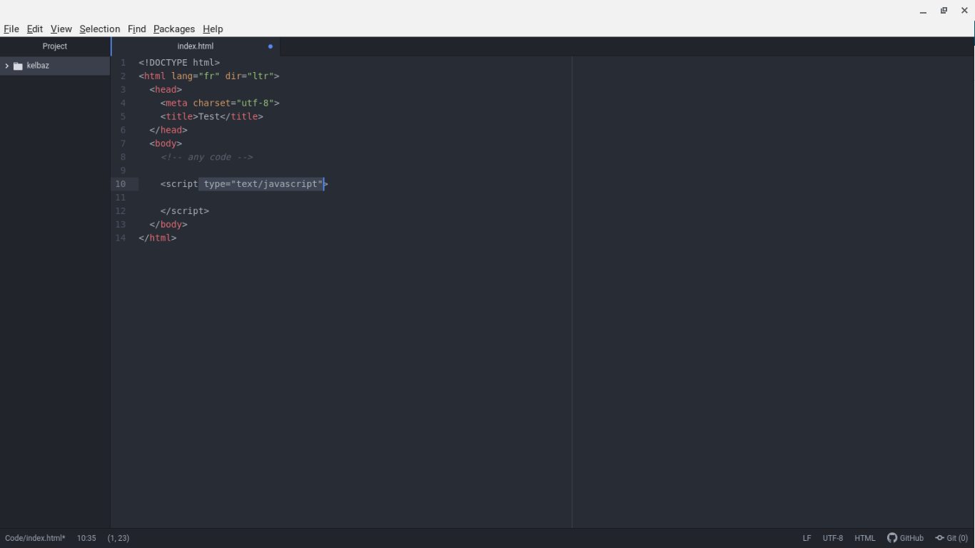Open the Help menu

[x=213, y=29]
